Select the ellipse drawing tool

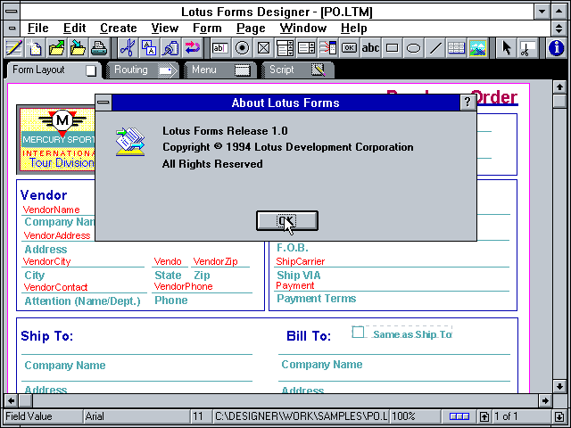coord(413,48)
